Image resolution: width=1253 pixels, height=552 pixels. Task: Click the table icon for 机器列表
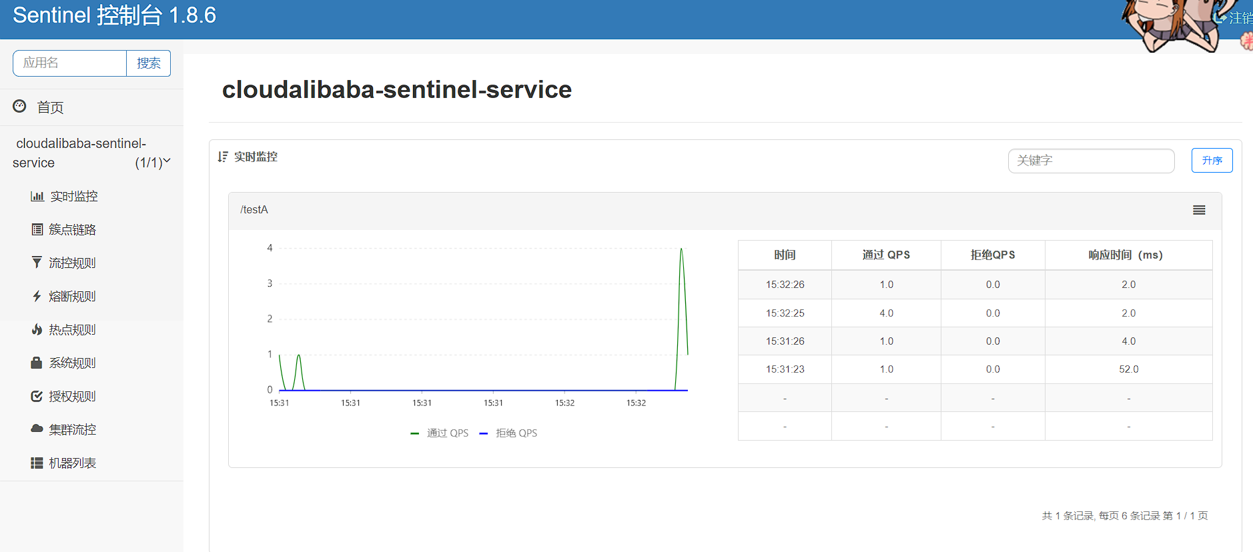[x=37, y=463]
